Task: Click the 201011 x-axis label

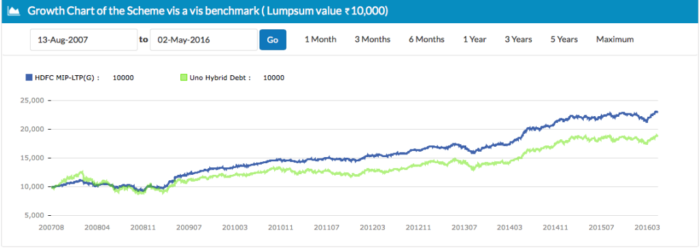Action: point(280,227)
